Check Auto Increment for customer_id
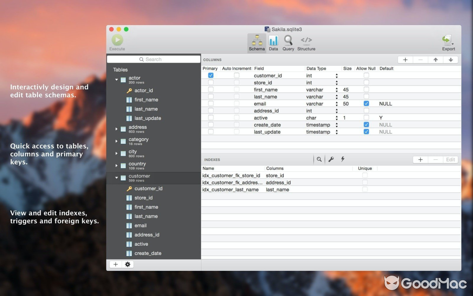Viewport: 473px width, 296px height. tap(236, 75)
